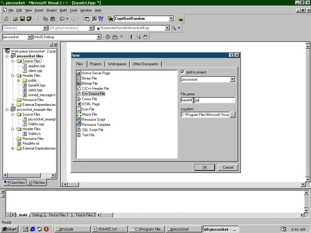Click the Save All toolbar icon
Image resolution: width=311 pixels, height=233 pixels.
coord(29,19)
